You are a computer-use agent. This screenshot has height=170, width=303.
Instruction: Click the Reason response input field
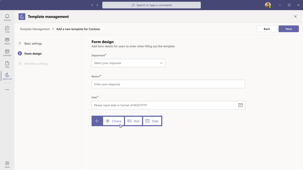click(x=168, y=84)
